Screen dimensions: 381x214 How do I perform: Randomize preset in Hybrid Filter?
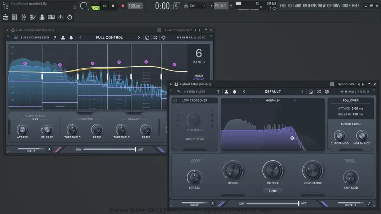[x=319, y=91]
